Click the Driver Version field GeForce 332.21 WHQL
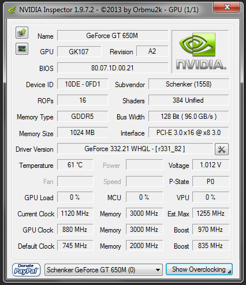Image resolution: width=246 pixels, height=285 pixels. [135, 149]
